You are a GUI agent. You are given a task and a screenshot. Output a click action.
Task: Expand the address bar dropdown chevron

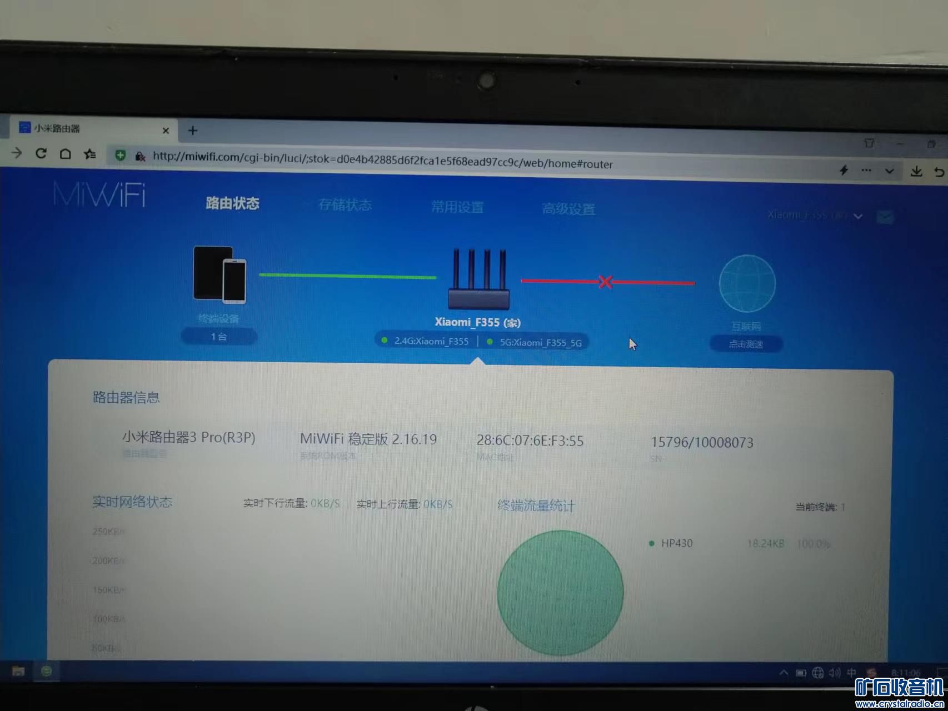890,171
